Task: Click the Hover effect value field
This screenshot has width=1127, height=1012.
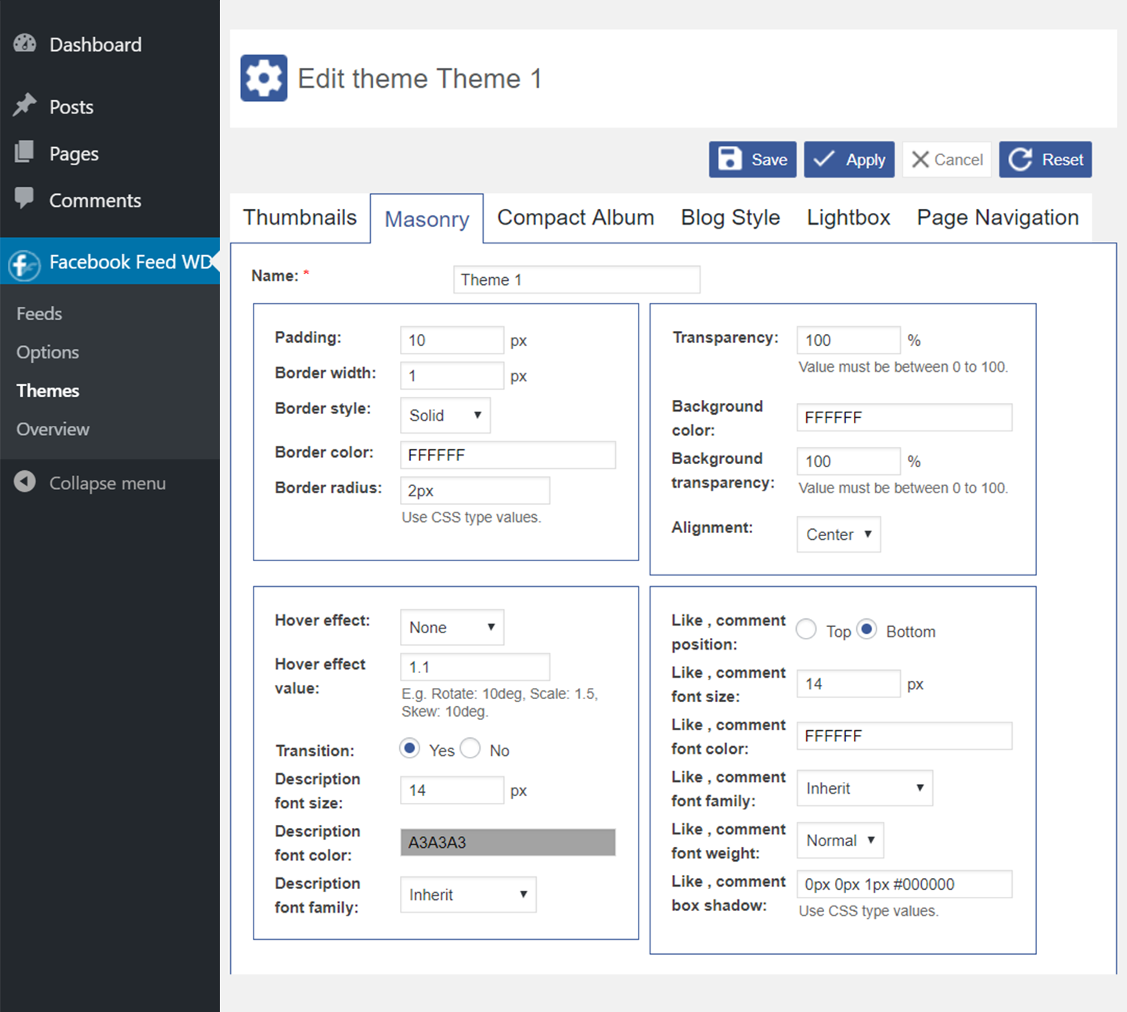Action: pos(475,668)
